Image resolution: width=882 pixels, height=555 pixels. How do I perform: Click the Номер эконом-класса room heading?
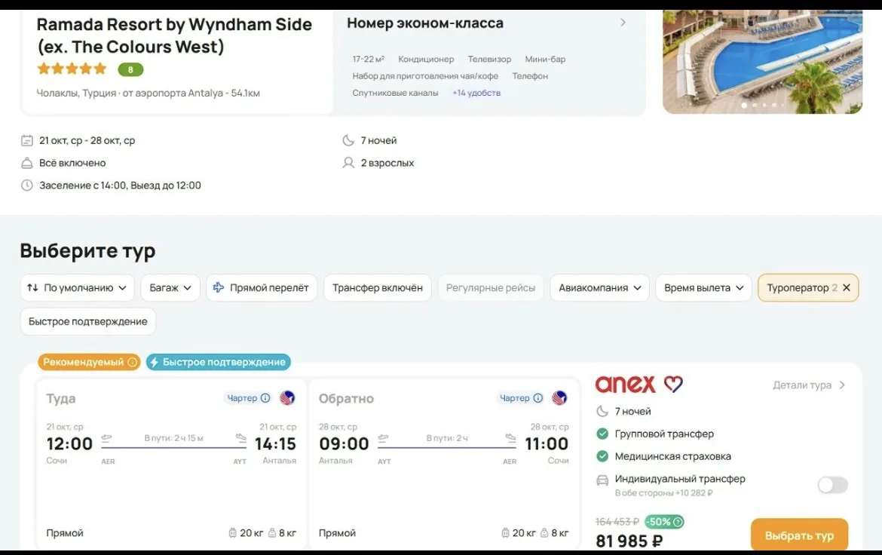coord(425,23)
